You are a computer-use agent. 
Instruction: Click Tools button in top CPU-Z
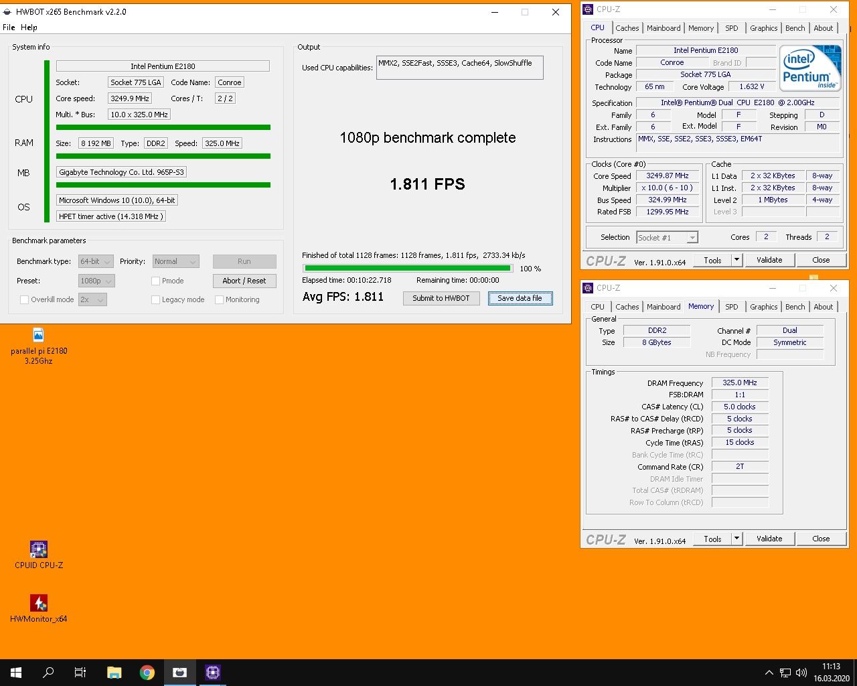point(713,260)
